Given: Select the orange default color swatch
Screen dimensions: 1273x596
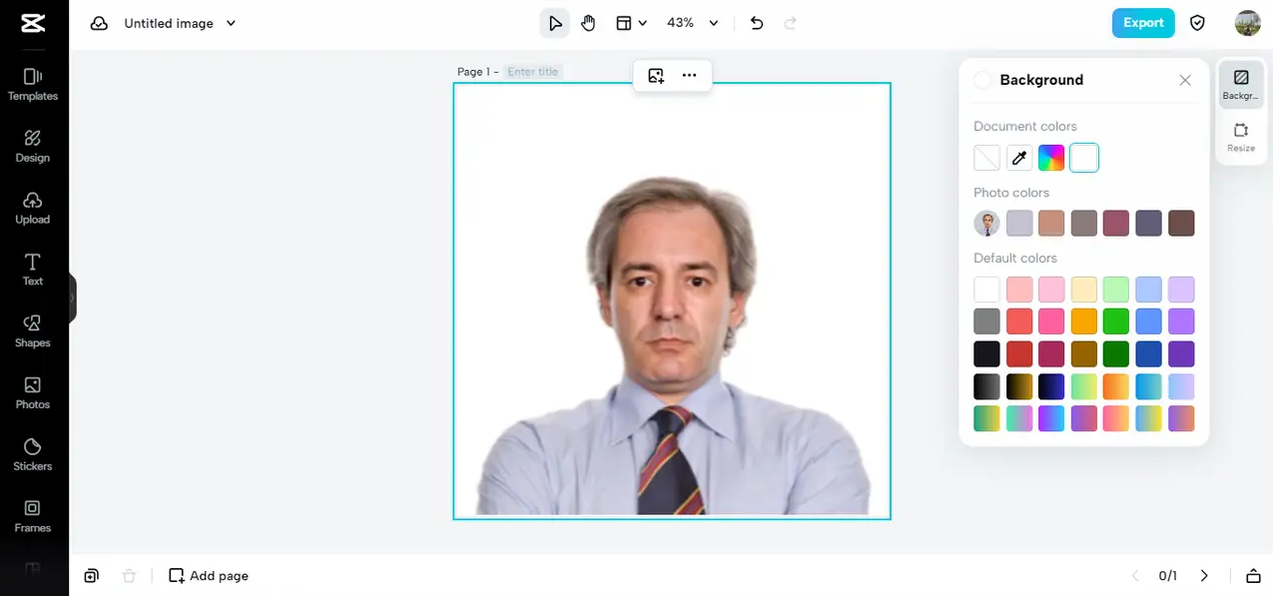Looking at the screenshot, I should click(x=1084, y=321).
